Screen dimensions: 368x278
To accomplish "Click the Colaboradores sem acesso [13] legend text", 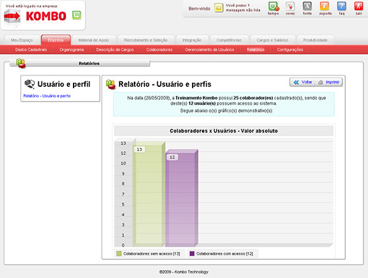I will tap(152, 254).
